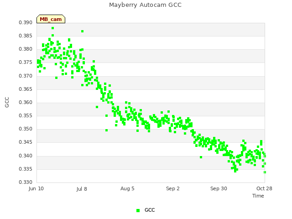The height and width of the screenshot is (219, 292).
Task: Click the MB_cam label tag
Action: tap(51, 19)
